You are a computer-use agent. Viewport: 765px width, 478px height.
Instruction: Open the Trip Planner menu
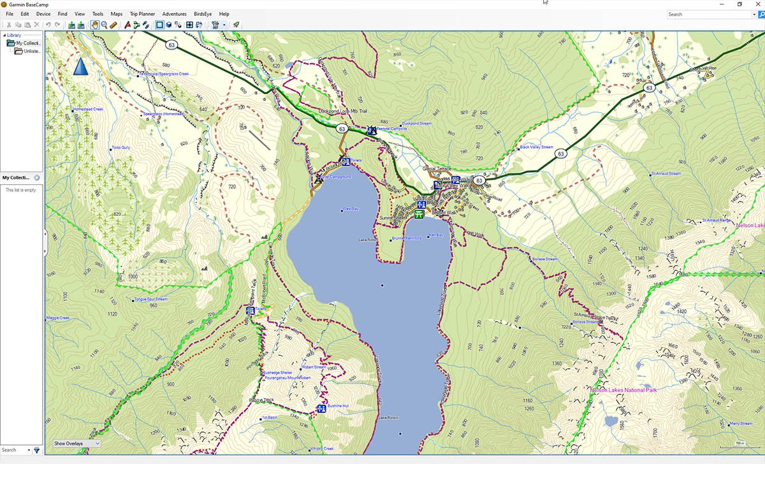(x=143, y=13)
